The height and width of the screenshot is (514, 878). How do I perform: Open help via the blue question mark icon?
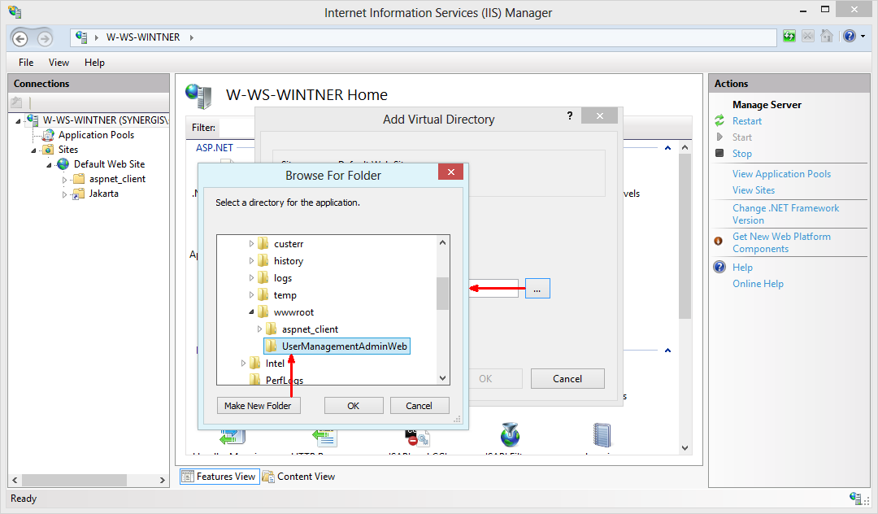coord(850,36)
